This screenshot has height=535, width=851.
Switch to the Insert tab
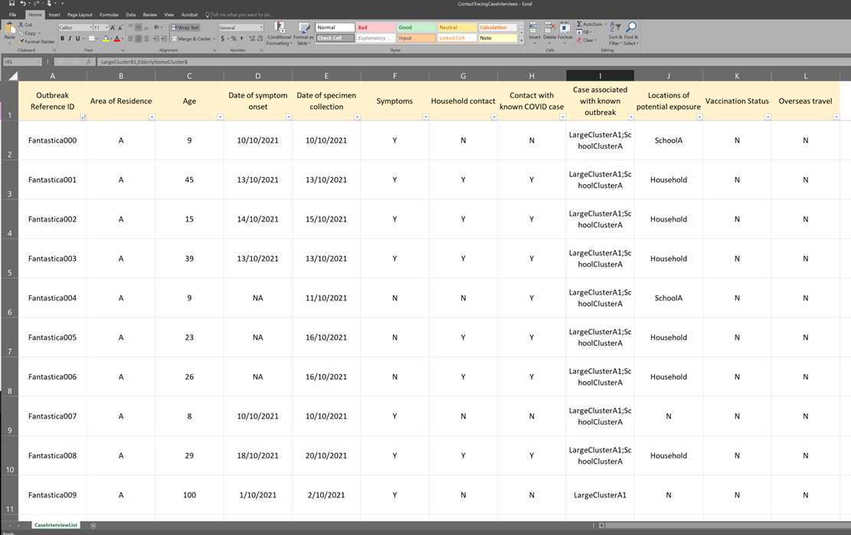point(54,15)
